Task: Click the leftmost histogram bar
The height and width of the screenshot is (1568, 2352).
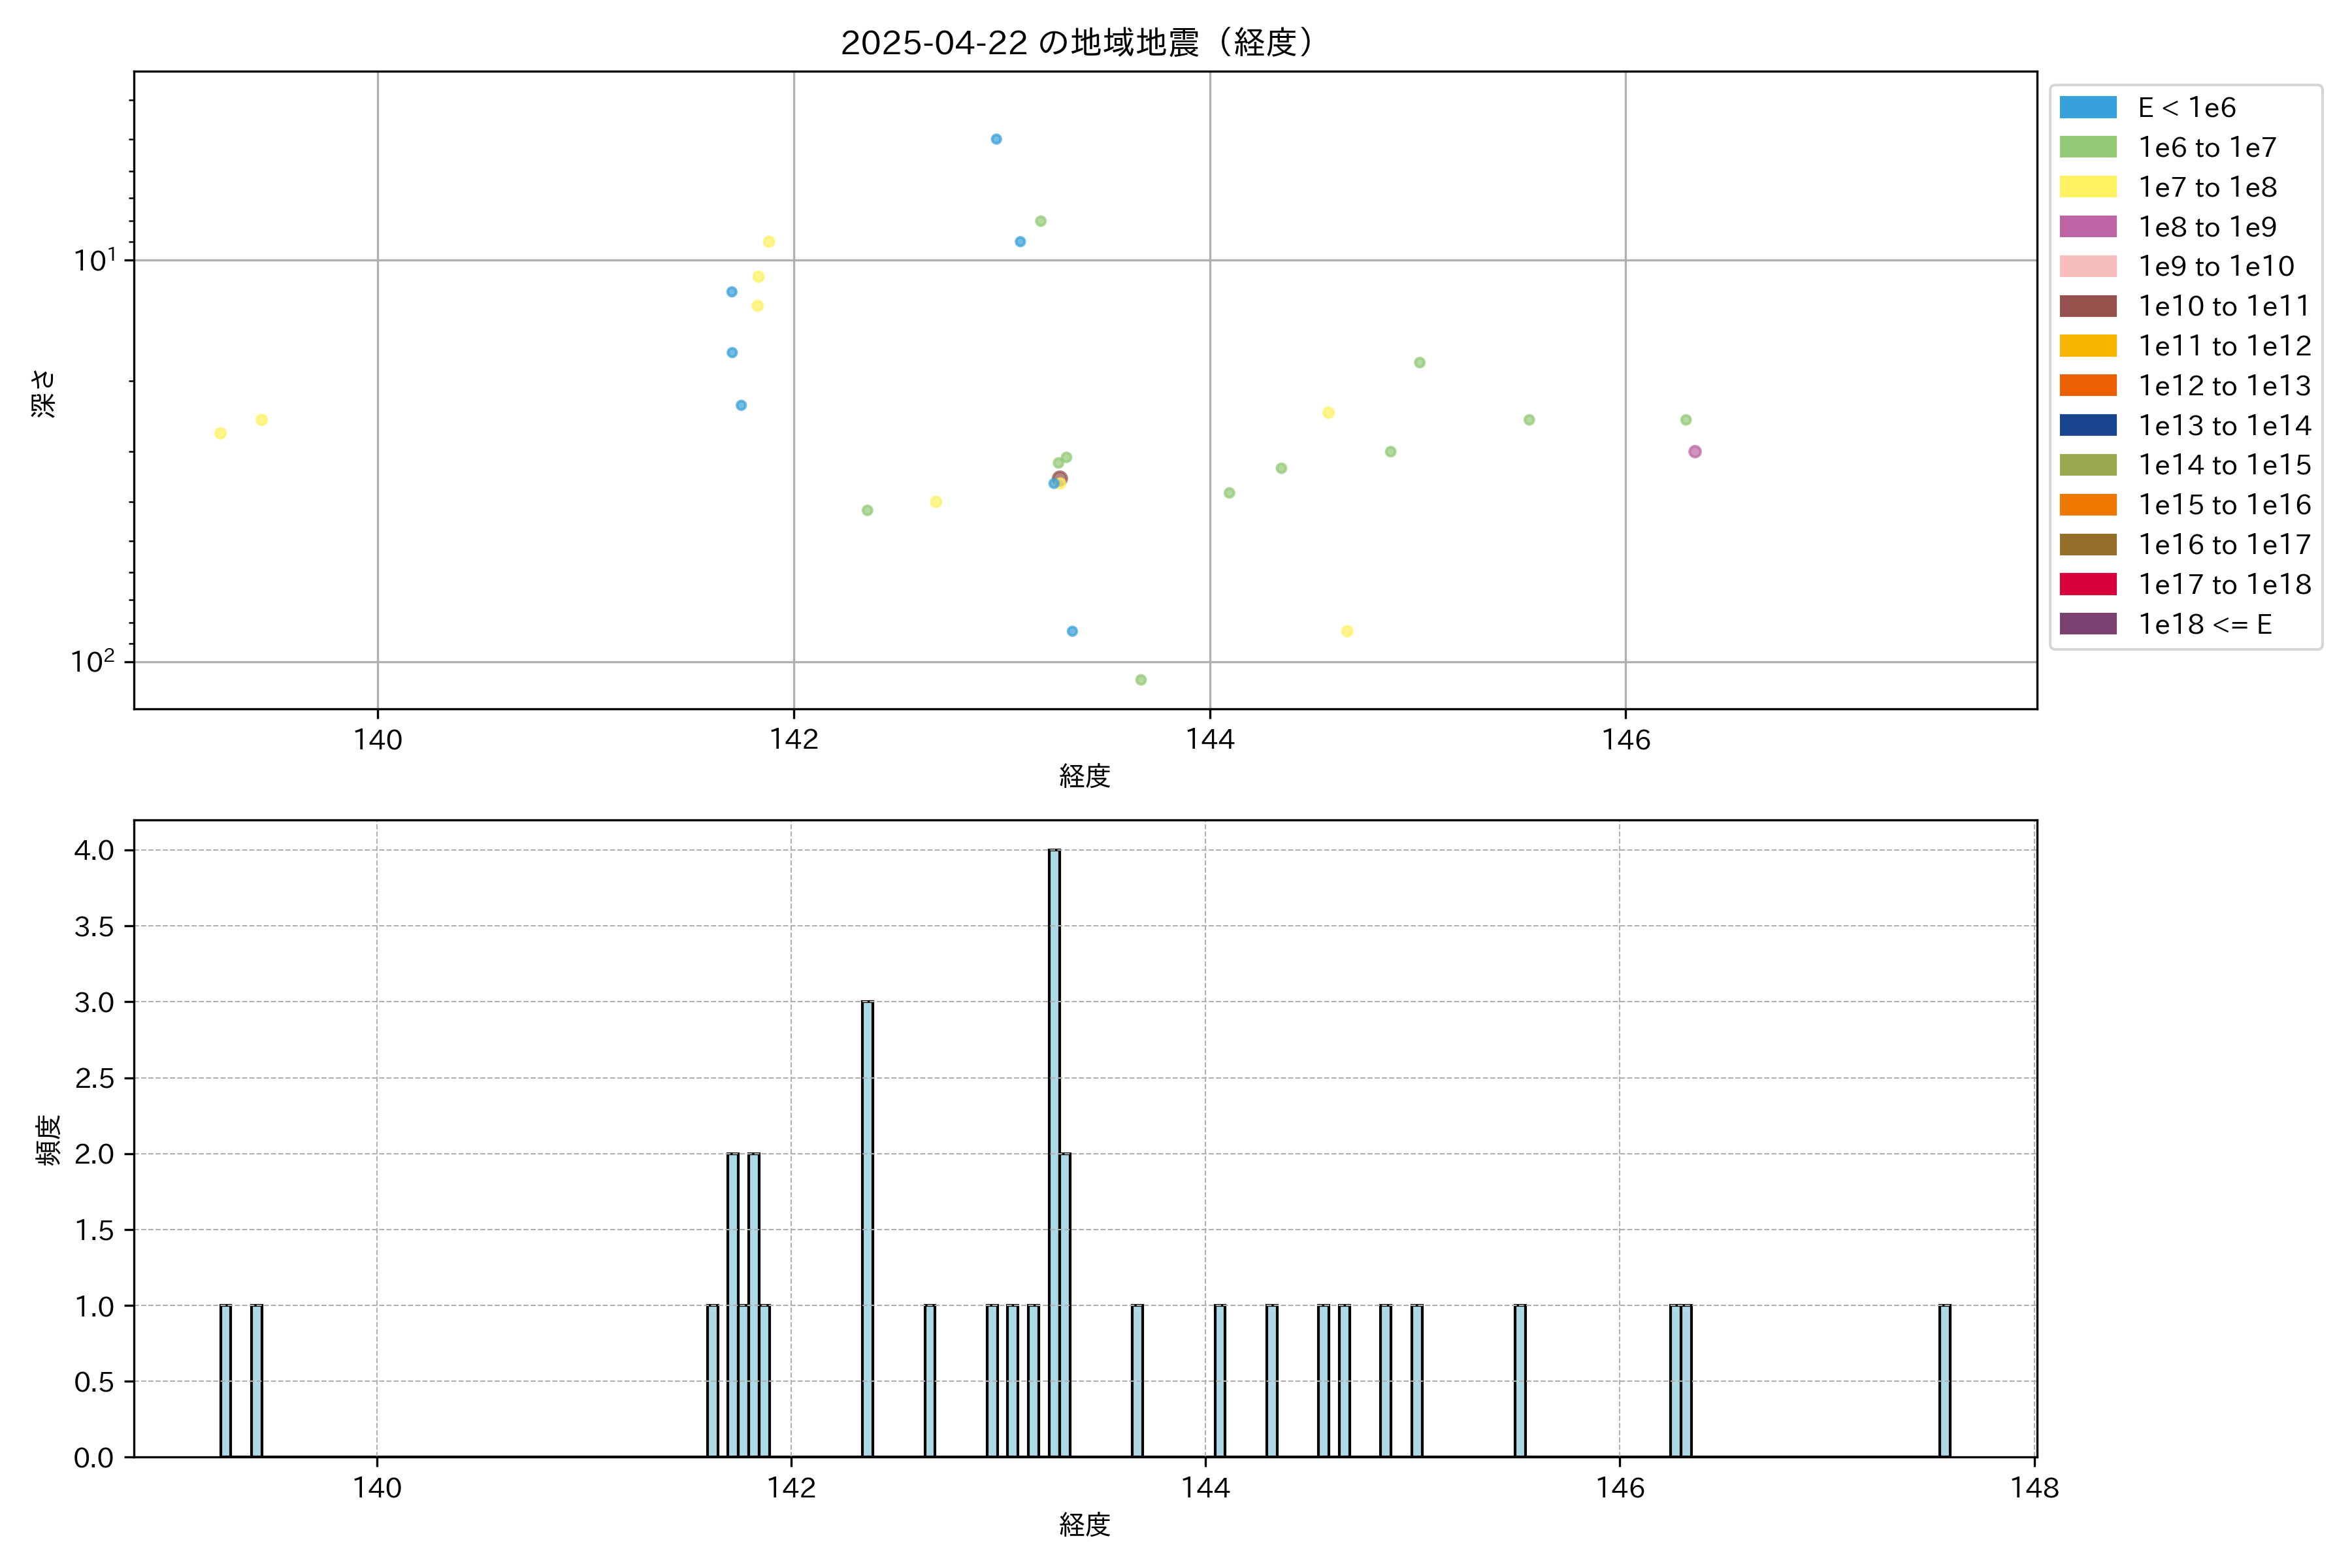Action: (225, 1380)
